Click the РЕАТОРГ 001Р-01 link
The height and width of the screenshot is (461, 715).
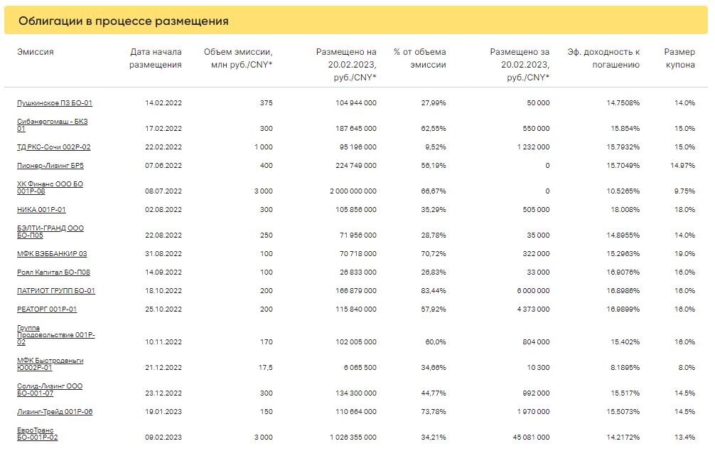click(x=47, y=309)
